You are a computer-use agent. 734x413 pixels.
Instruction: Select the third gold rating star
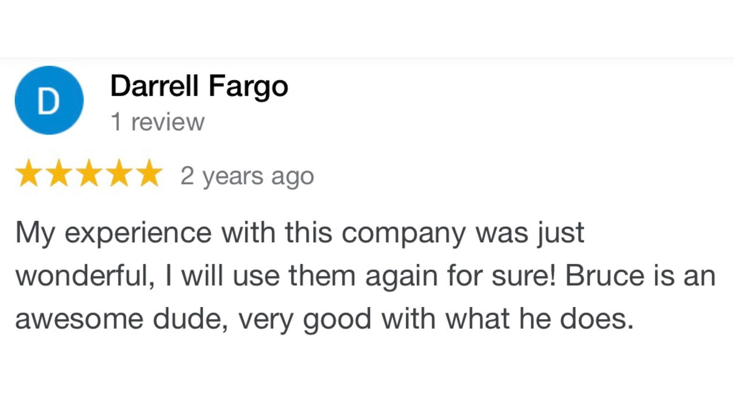point(89,174)
